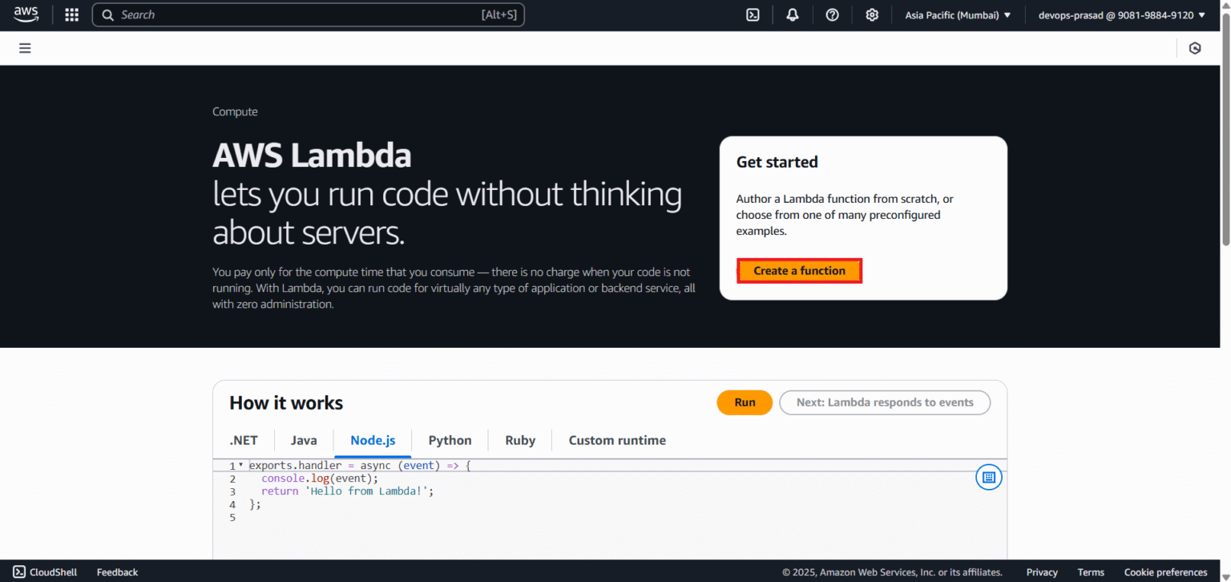Run the Node.js example code
1231x582 pixels.
click(744, 402)
